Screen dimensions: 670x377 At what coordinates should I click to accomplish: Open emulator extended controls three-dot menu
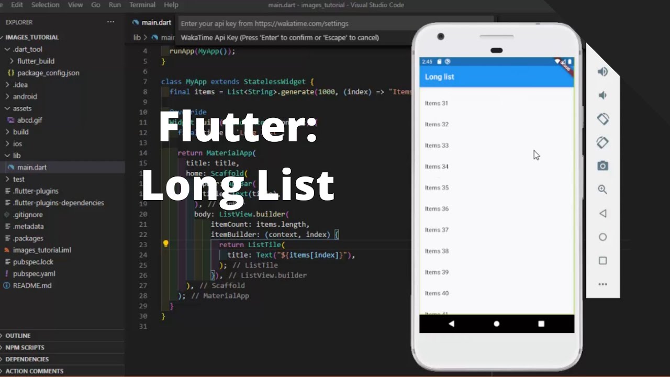(x=602, y=284)
